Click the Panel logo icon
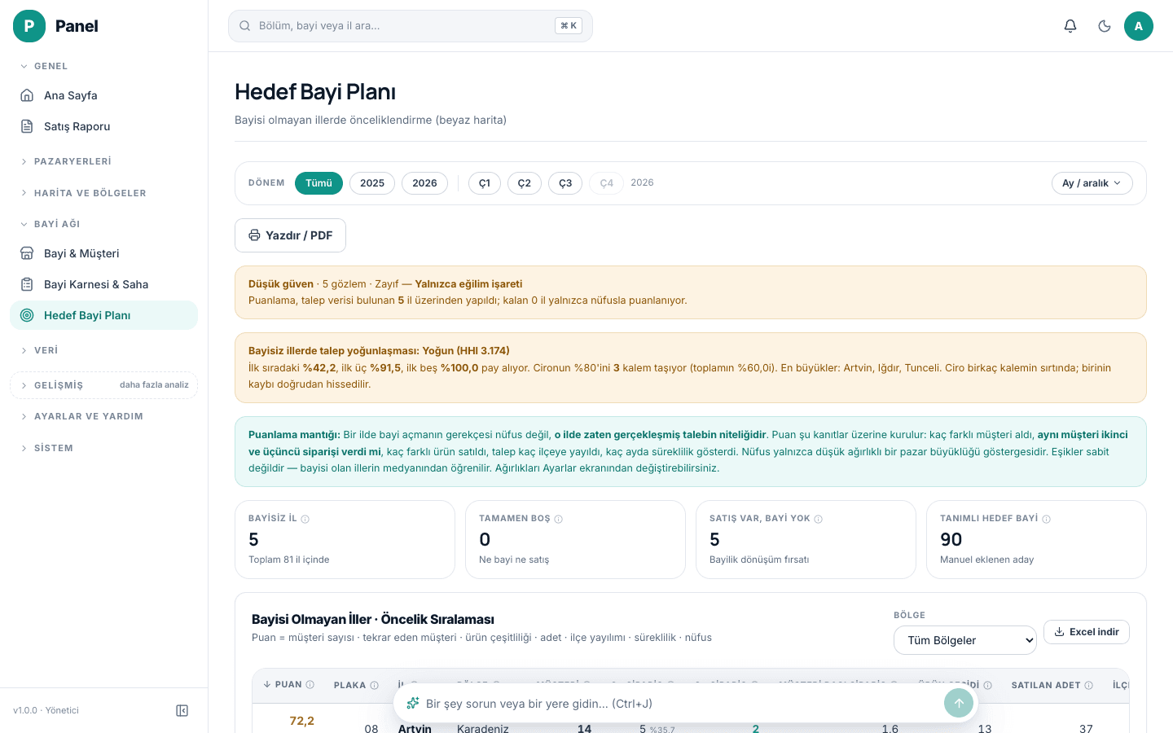Viewport: 1173px width, 733px height. tap(29, 26)
